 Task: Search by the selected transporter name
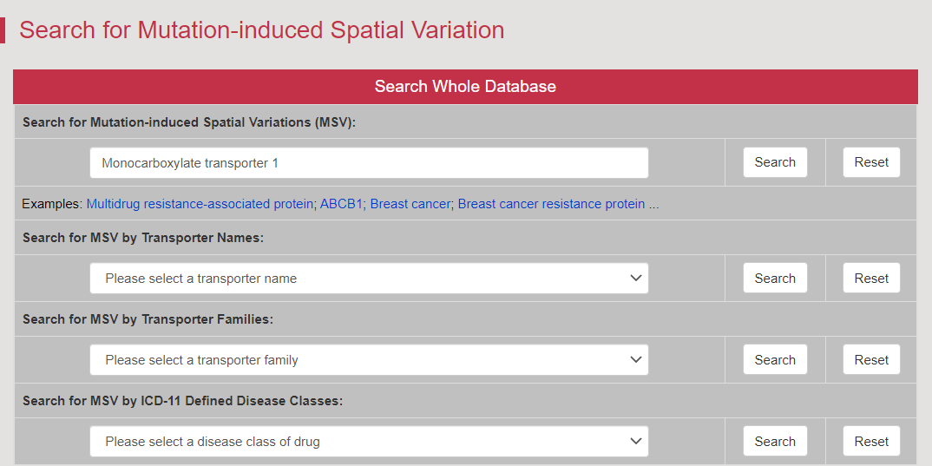tap(775, 279)
